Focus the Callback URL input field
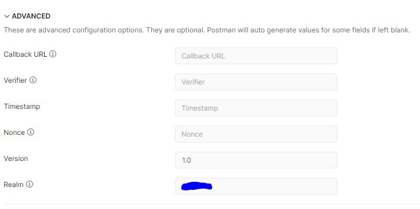The width and height of the screenshot is (420, 209). tap(256, 56)
